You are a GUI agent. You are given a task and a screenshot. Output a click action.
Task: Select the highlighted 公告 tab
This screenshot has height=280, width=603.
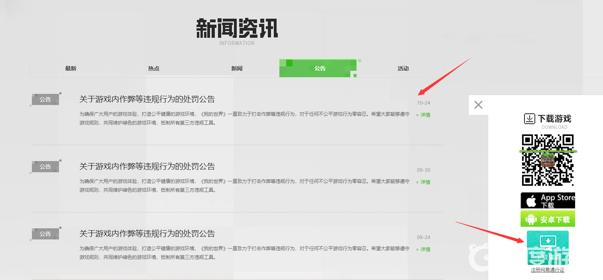(320, 68)
